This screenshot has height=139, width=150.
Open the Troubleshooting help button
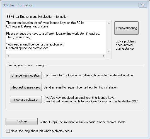[x=126, y=28]
